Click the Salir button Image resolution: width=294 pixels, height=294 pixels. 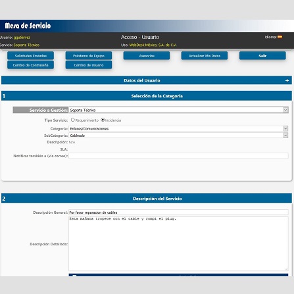tap(262, 56)
